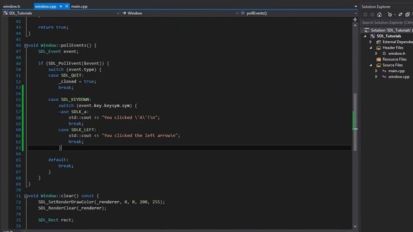Screen dimensions: 413x232
Task: Click the Solution 'SDL_Tutorials' icon
Action: (x=367, y=30)
